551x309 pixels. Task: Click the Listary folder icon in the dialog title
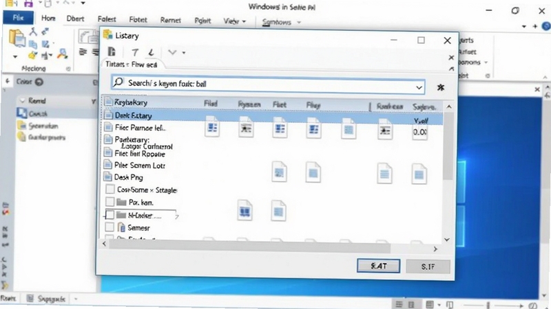tap(108, 35)
